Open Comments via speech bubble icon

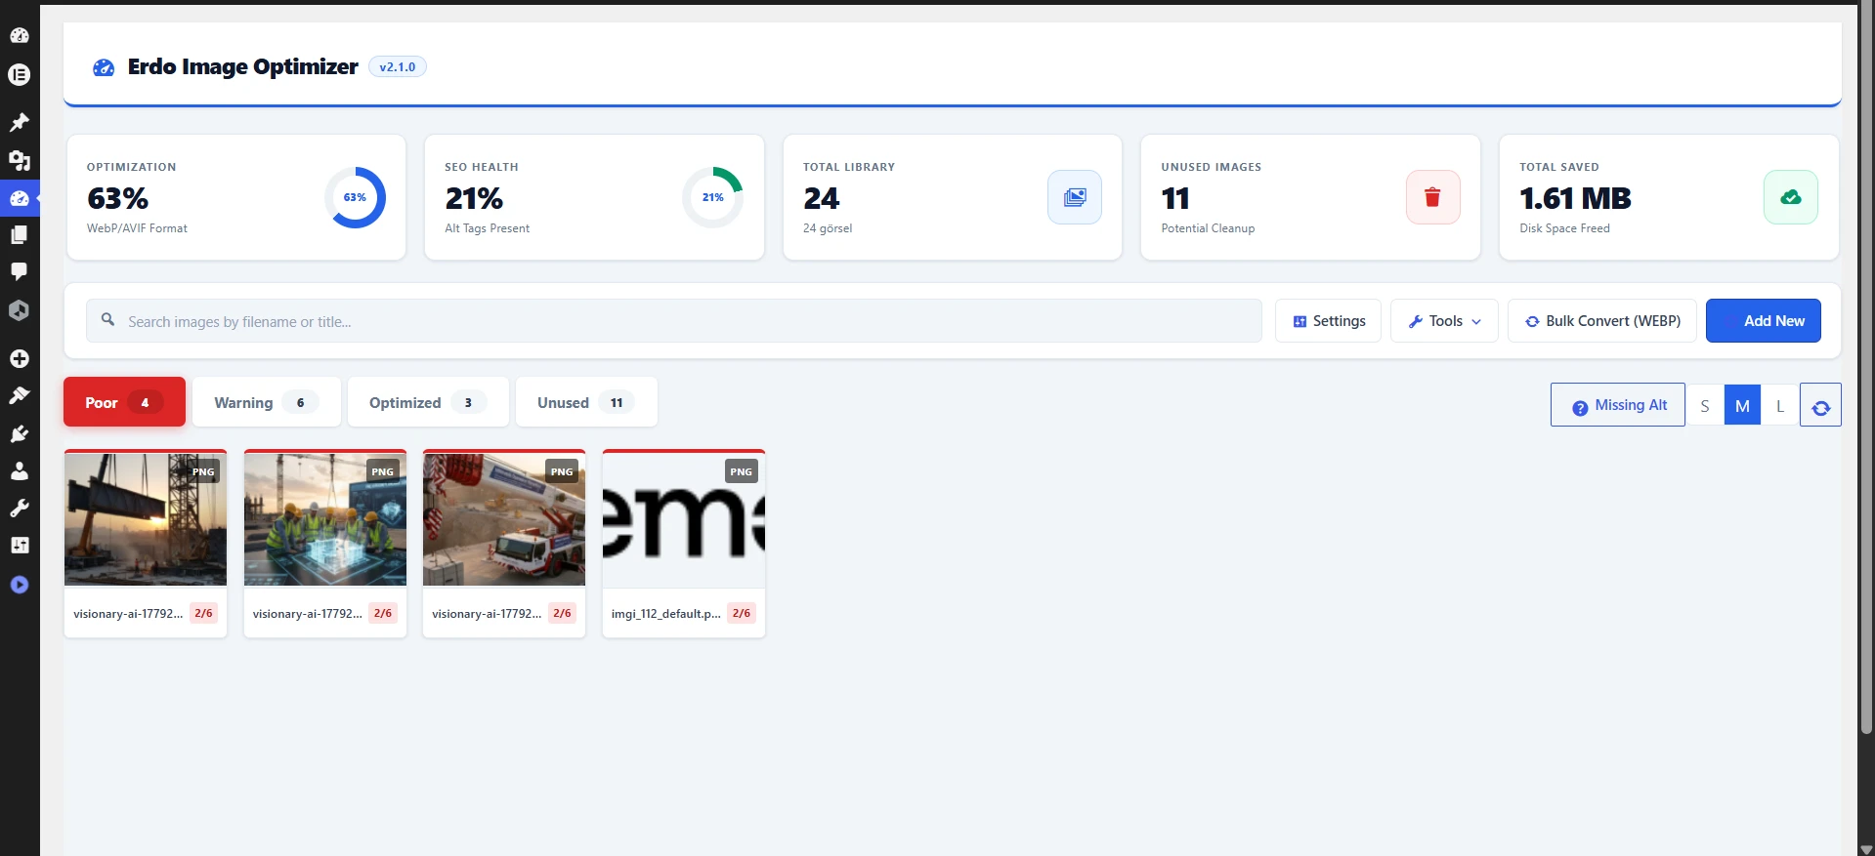click(x=20, y=271)
